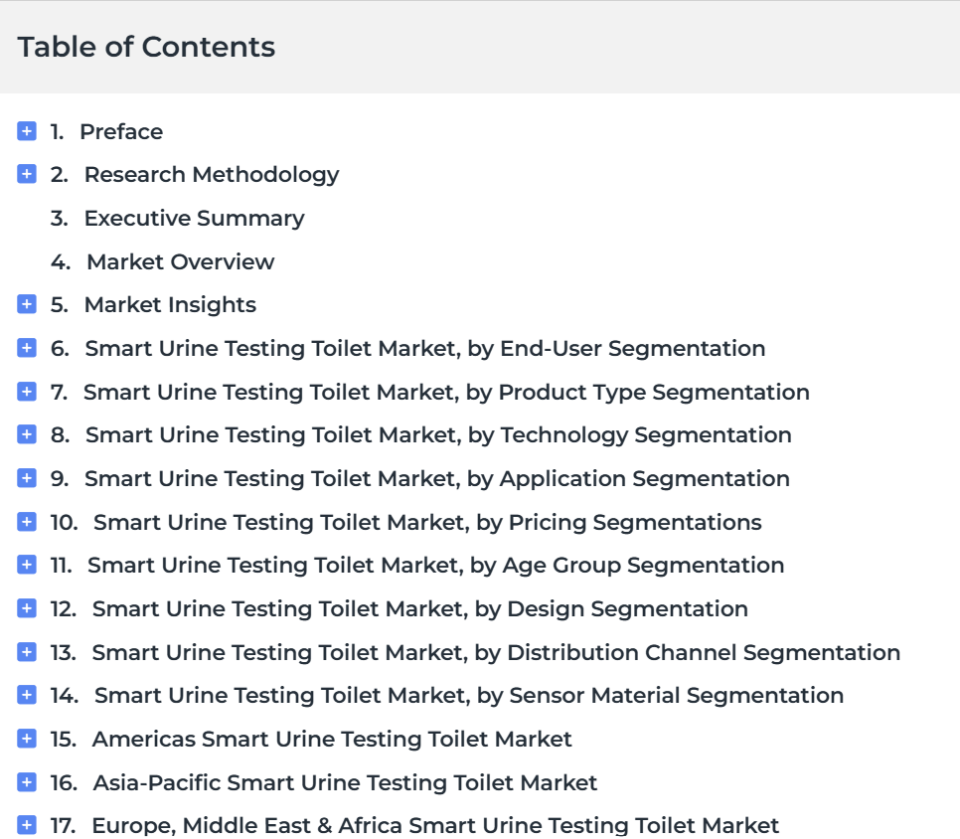This screenshot has width=960, height=839.
Task: Click the Table of Contents heading
Action: [146, 47]
